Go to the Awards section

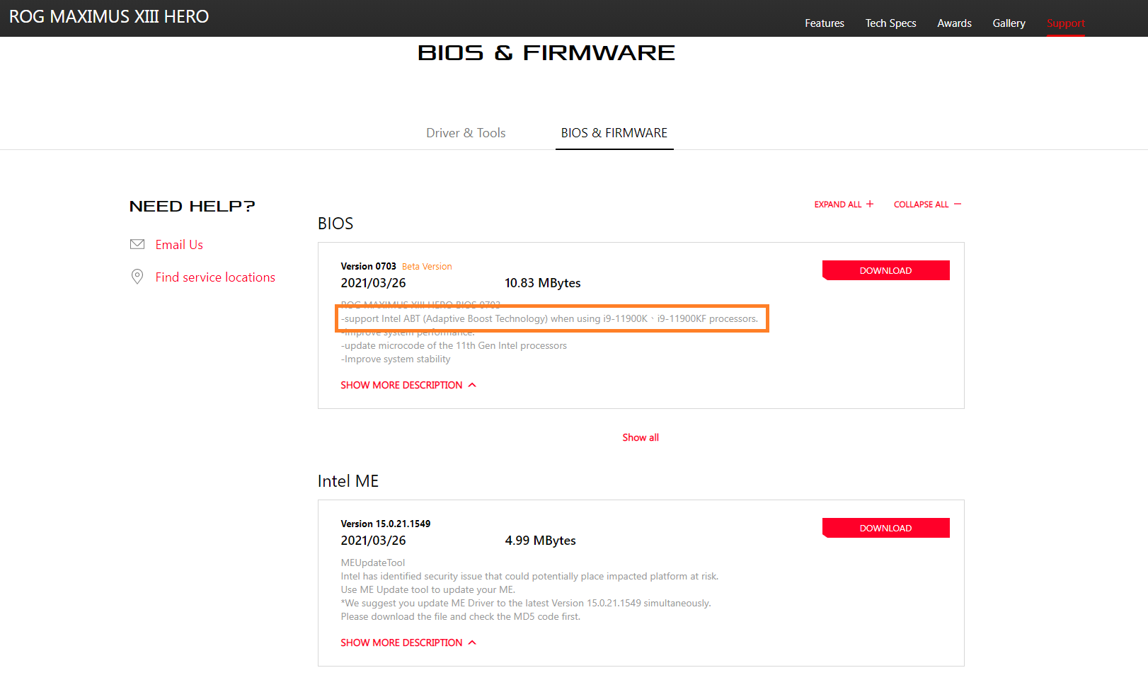point(954,23)
